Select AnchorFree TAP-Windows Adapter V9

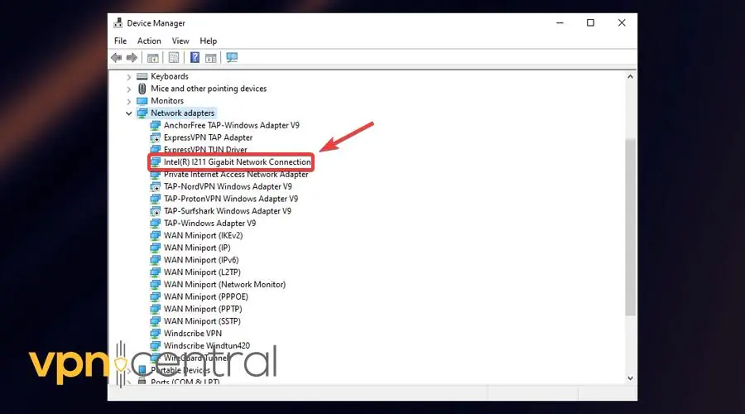[232, 126]
